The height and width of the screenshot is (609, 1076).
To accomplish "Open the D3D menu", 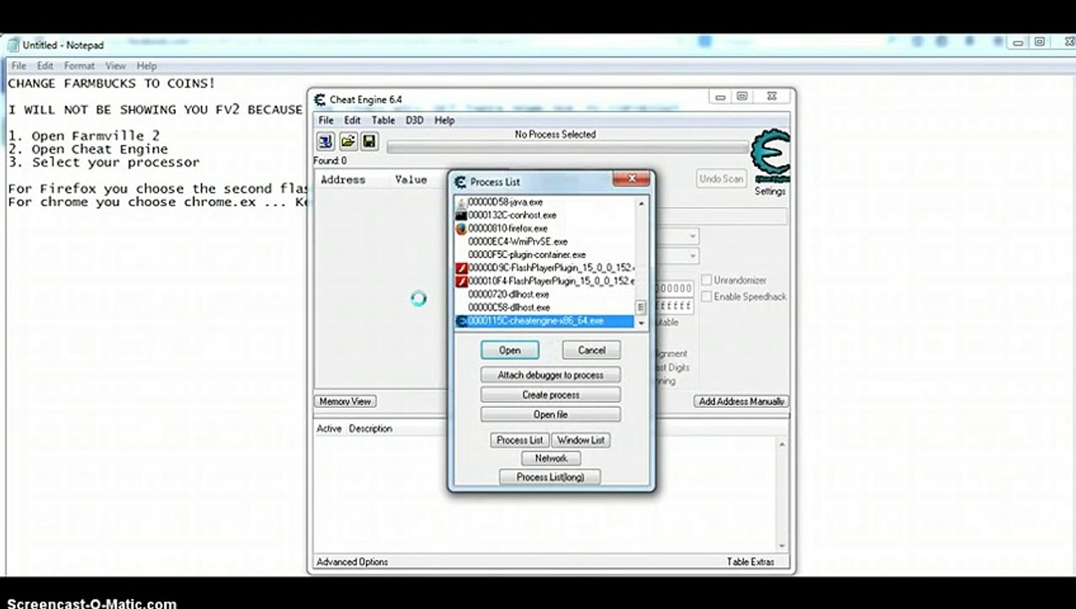I will 414,120.
